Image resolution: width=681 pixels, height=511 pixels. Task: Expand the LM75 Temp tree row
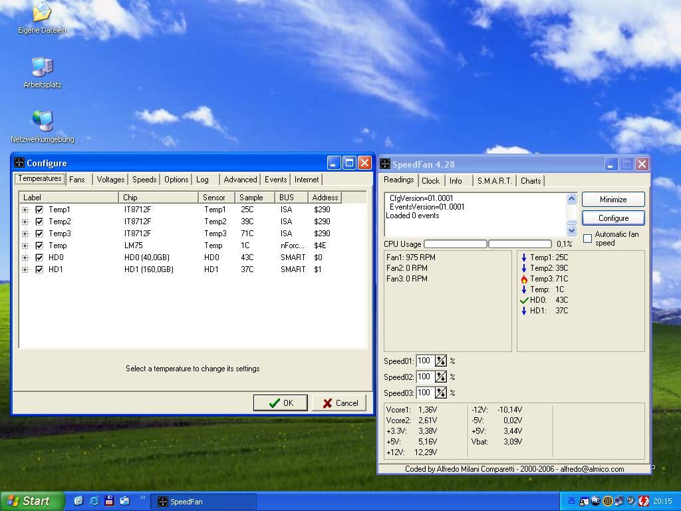(x=25, y=246)
